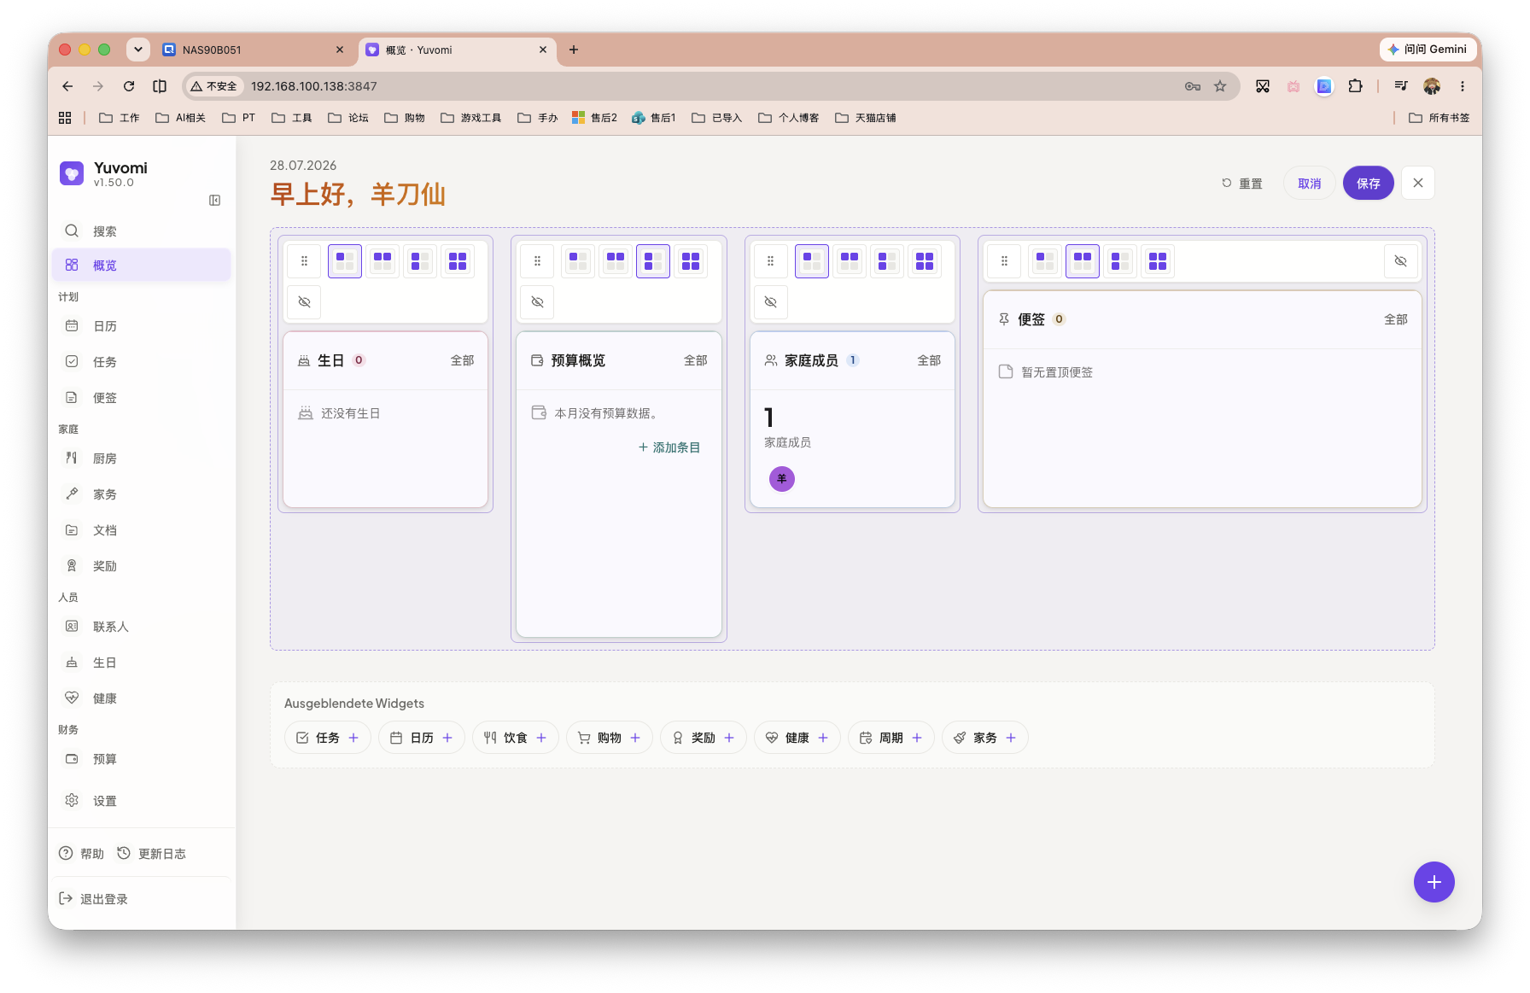Viewport: 1530px width, 993px height.
Task: Hide the 便签 widget
Action: [1400, 261]
